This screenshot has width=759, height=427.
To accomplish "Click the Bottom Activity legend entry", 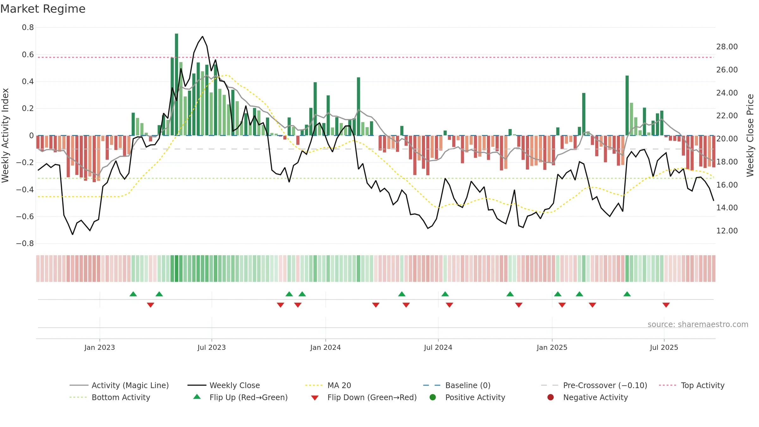I will 110,397.
